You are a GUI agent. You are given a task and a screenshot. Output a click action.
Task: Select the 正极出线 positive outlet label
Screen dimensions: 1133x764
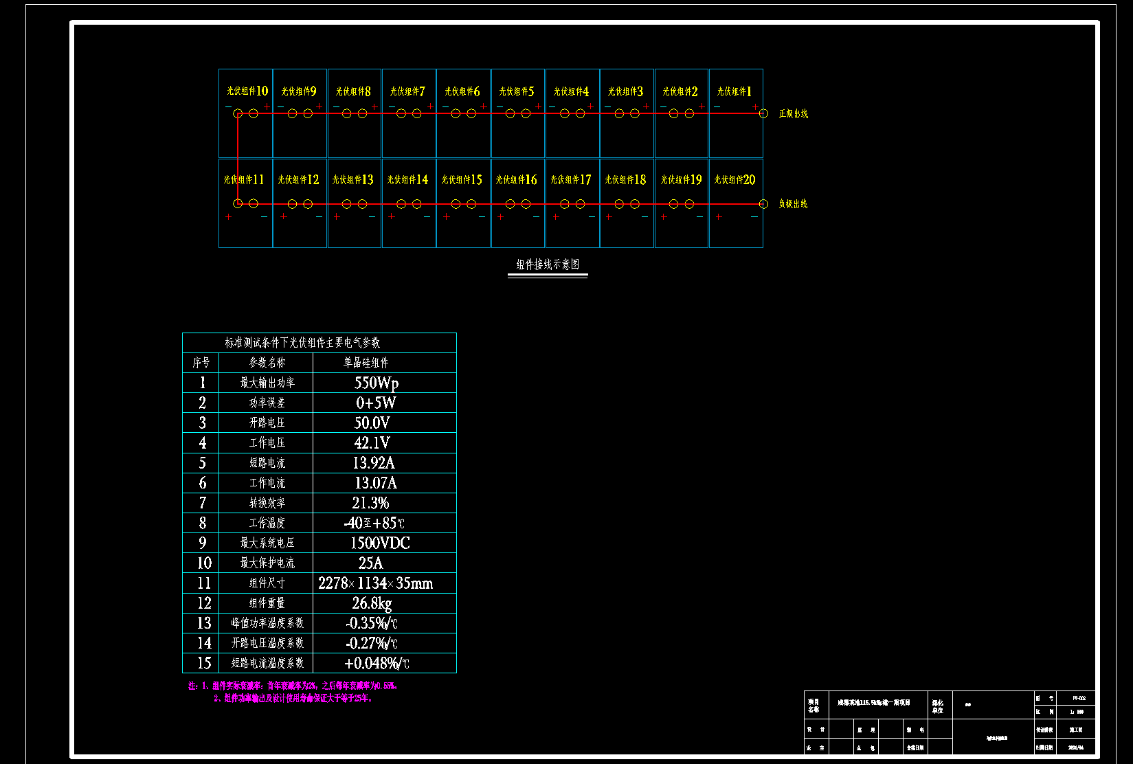coord(793,113)
